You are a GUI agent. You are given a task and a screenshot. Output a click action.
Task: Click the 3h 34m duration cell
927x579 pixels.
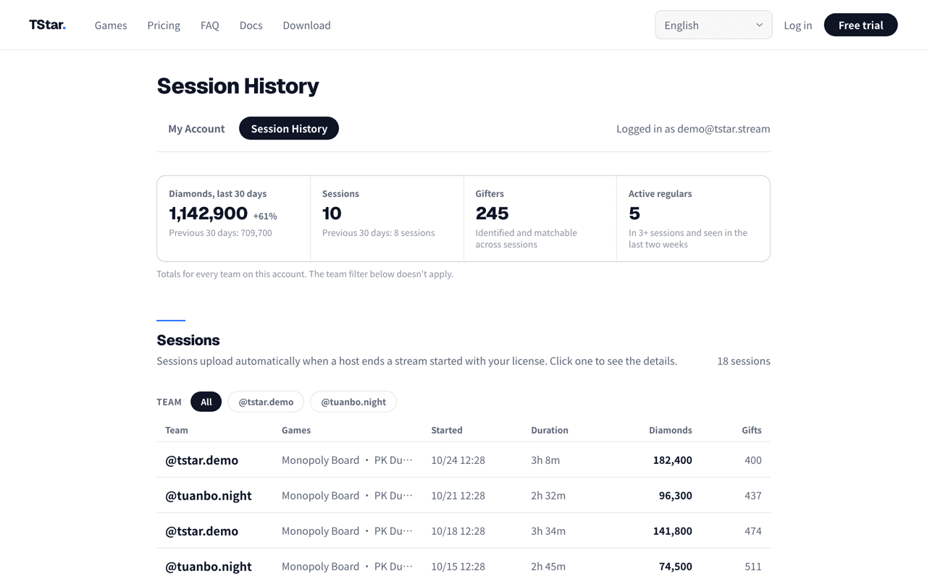(548, 531)
